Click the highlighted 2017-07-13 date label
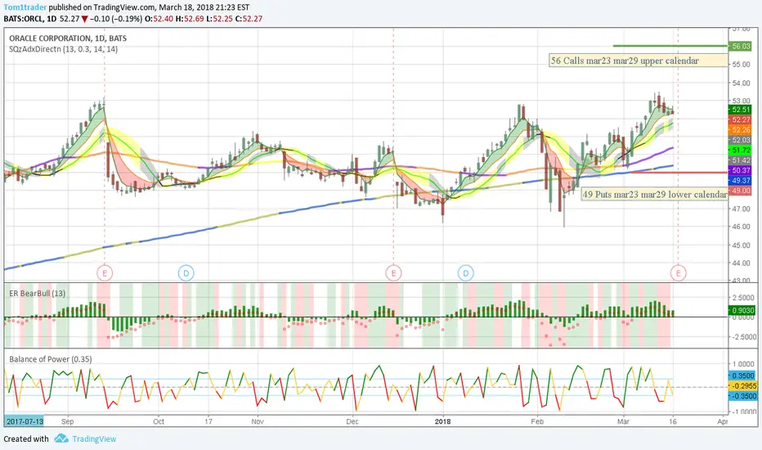 (24, 421)
